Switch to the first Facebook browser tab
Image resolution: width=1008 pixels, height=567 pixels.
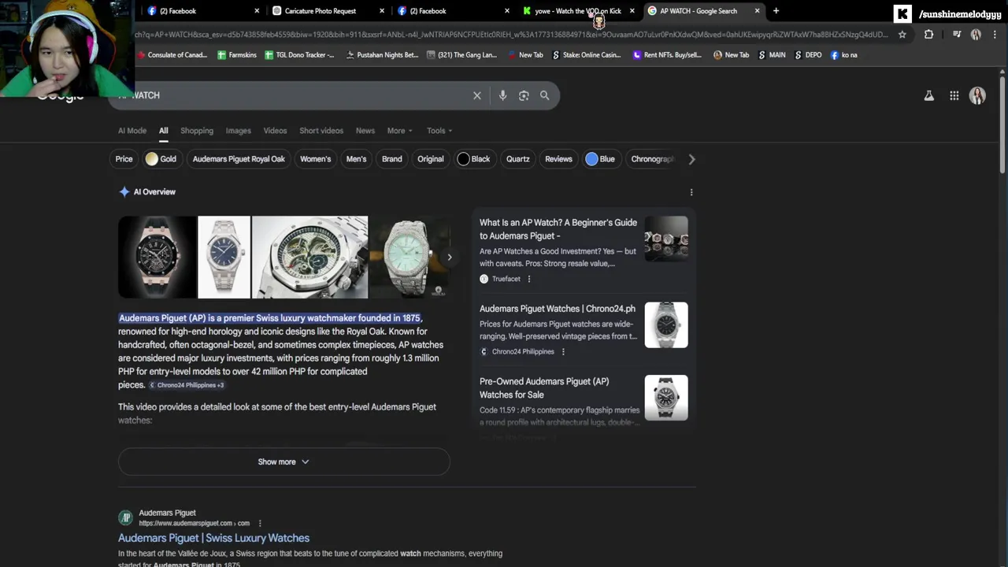[202, 11]
